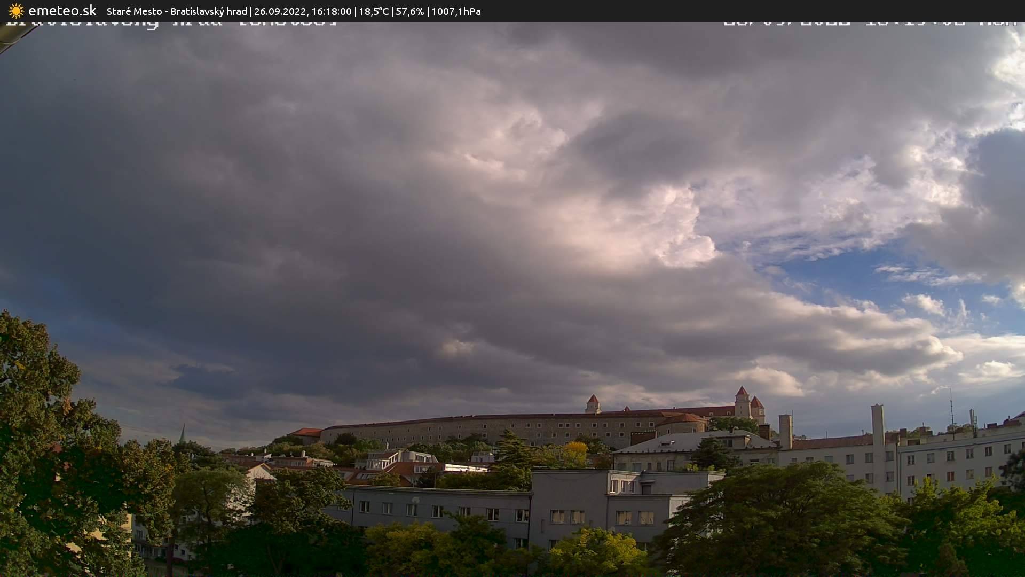The width and height of the screenshot is (1025, 577).
Task: Click the green church spire on left
Action: (183, 434)
